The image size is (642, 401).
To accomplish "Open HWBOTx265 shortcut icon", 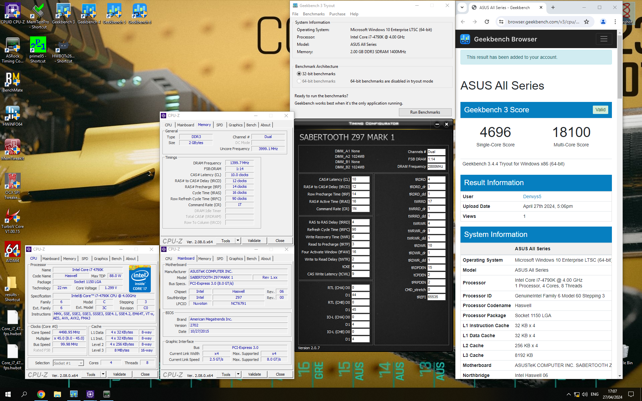I will click(63, 50).
